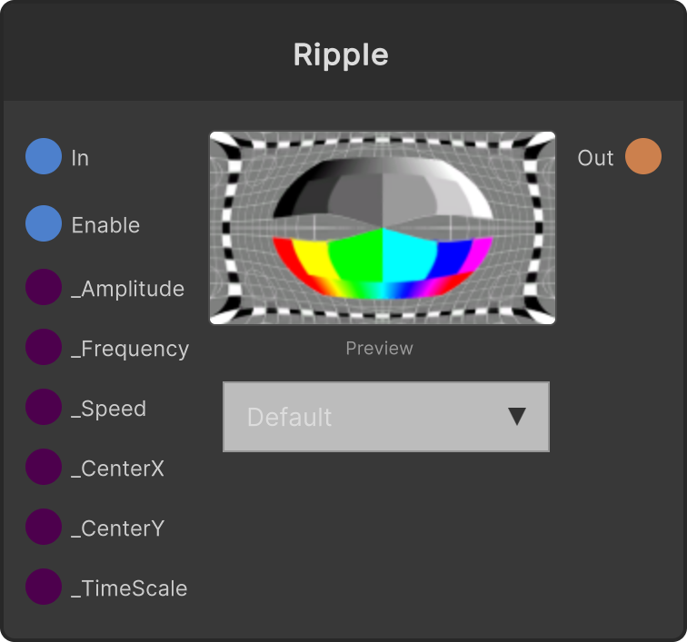Click the ripple test-pattern preview thumbnail
This screenshot has width=687, height=642.
tap(383, 228)
